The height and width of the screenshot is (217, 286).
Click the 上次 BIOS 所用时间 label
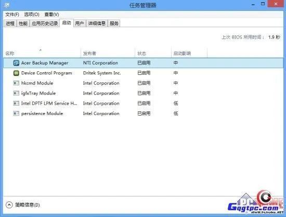coord(243,37)
